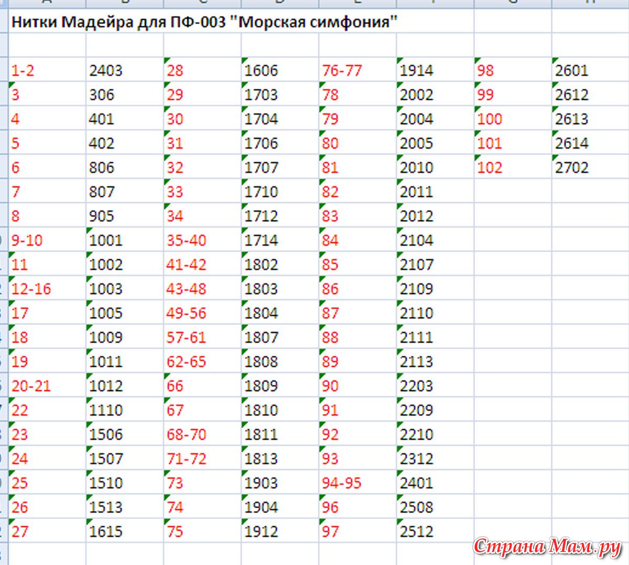The image size is (629, 565).
Task: Click cell with value 2512
Action: (435, 531)
